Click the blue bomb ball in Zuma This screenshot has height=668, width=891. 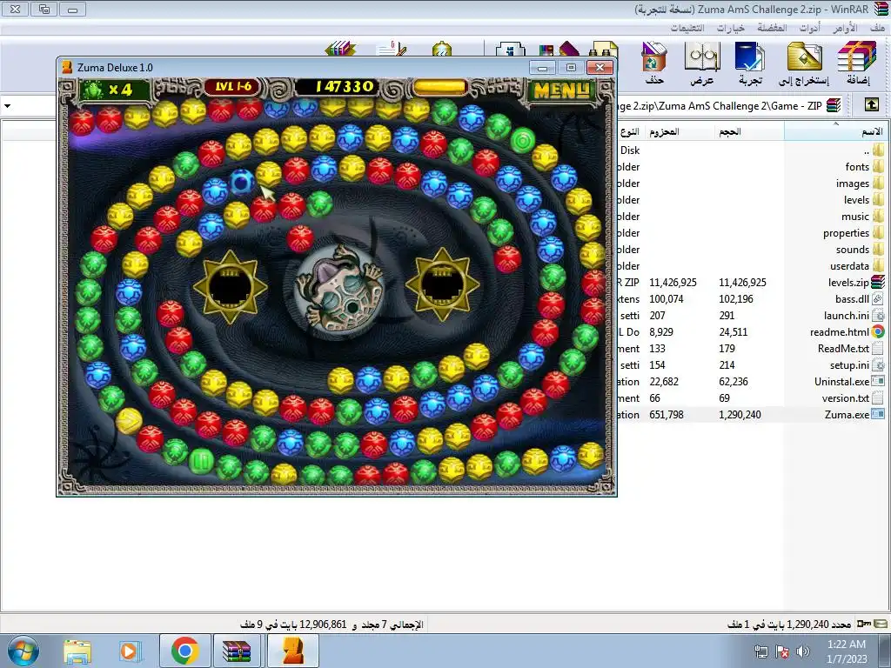tap(242, 181)
